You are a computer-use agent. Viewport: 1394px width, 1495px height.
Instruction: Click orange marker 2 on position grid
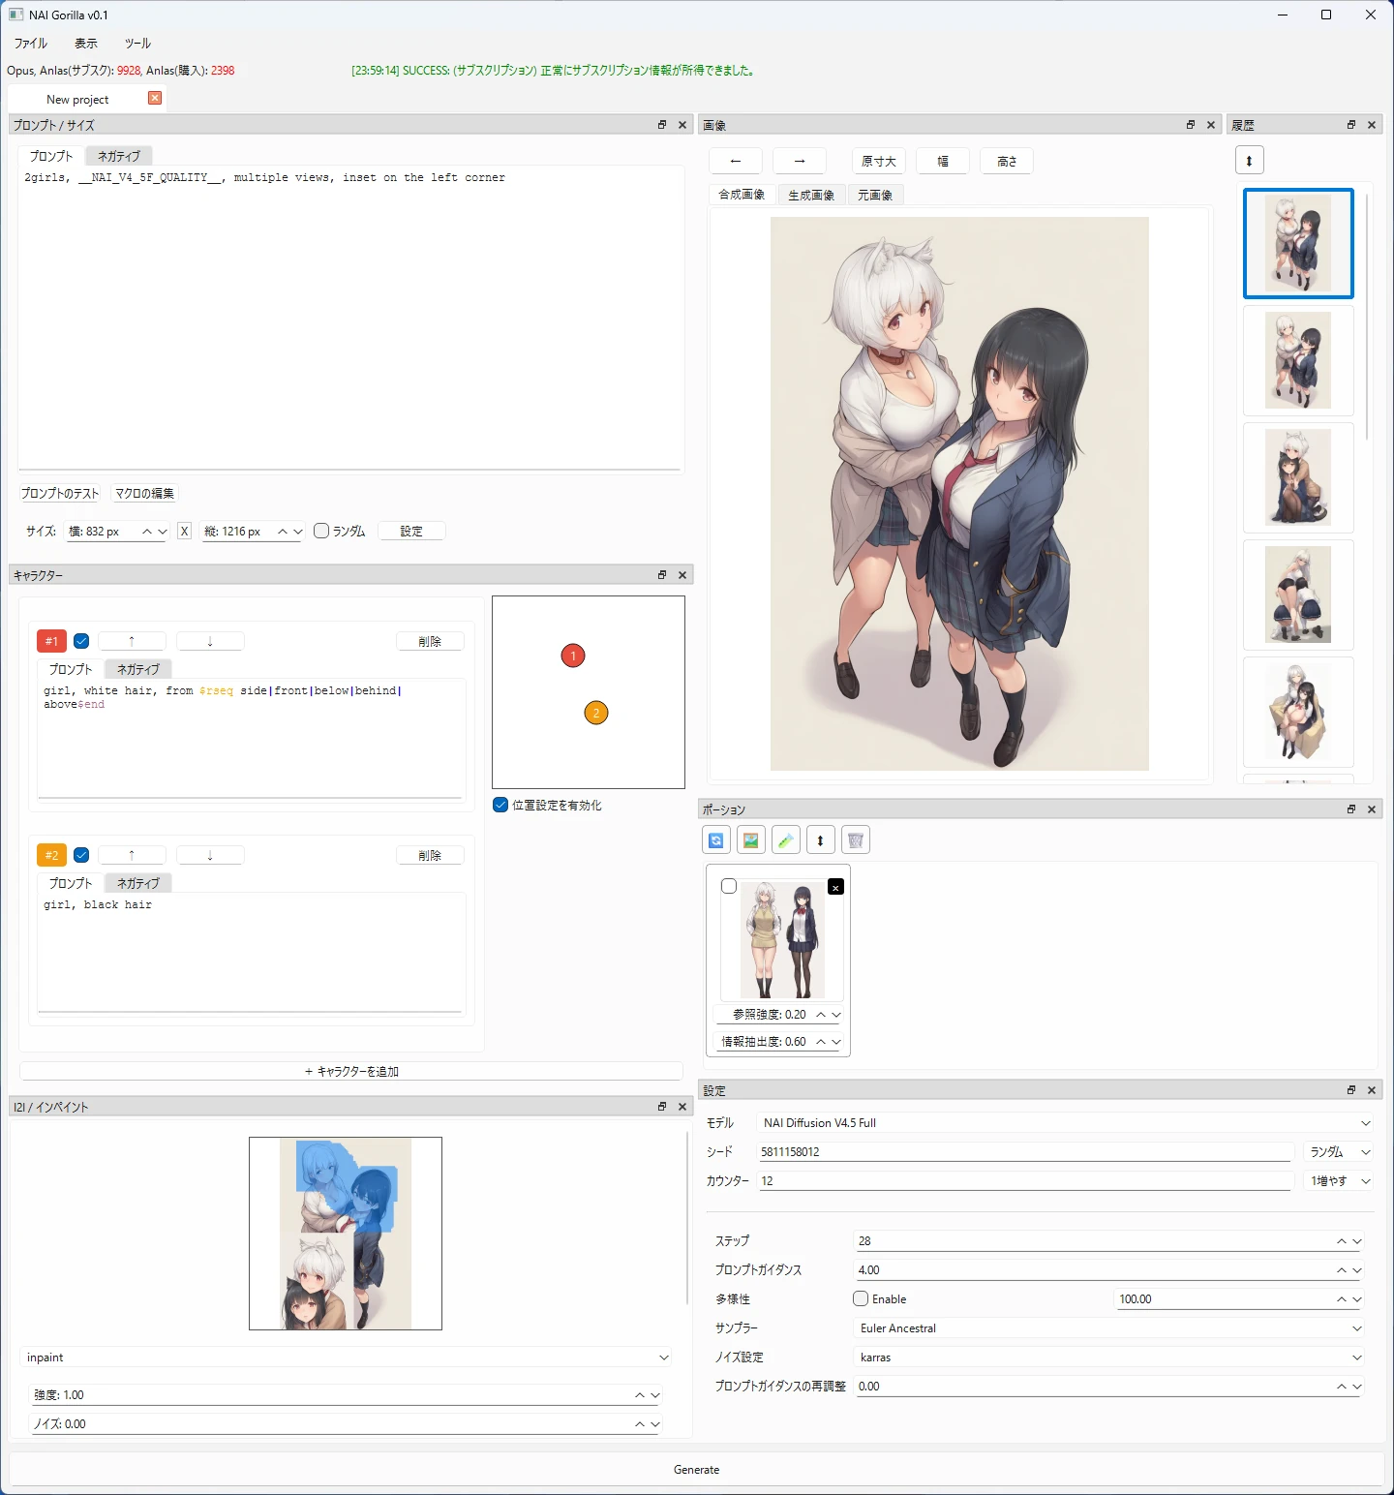click(596, 713)
